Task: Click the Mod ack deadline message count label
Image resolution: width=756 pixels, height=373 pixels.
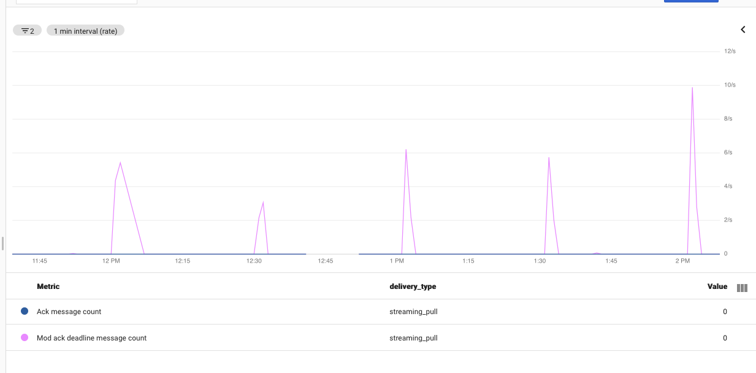Action: [x=92, y=338]
